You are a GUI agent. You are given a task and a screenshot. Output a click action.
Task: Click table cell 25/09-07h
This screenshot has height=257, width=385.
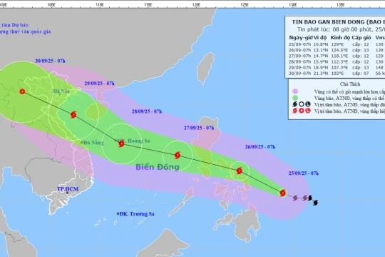click(x=299, y=44)
